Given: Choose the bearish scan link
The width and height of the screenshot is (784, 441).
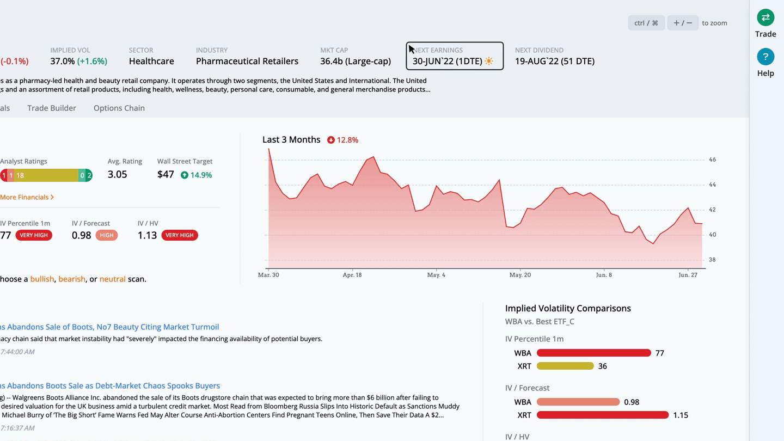Looking at the screenshot, I should (x=72, y=279).
